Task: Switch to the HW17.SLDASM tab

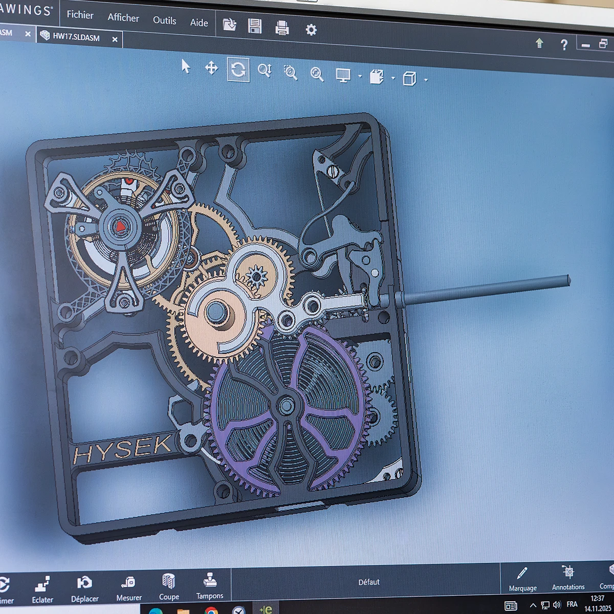Action: (x=76, y=37)
